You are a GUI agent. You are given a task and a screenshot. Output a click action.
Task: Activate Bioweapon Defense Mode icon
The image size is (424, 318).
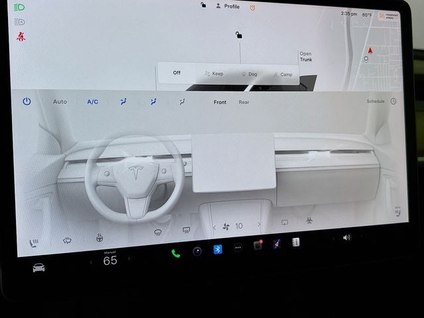click(x=309, y=221)
